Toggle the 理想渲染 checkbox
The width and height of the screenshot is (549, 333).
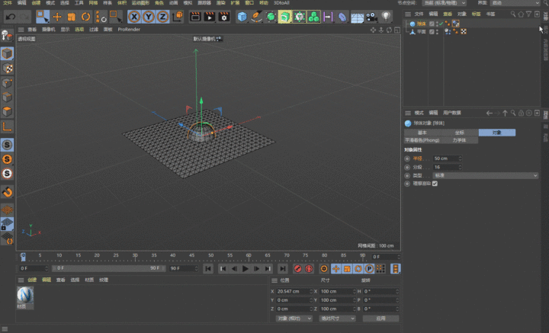tap(435, 184)
